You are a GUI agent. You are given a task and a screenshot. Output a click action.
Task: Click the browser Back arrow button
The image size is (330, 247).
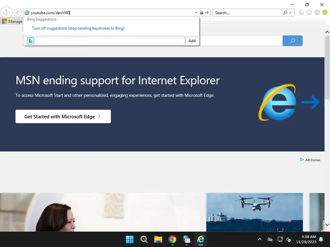point(6,13)
